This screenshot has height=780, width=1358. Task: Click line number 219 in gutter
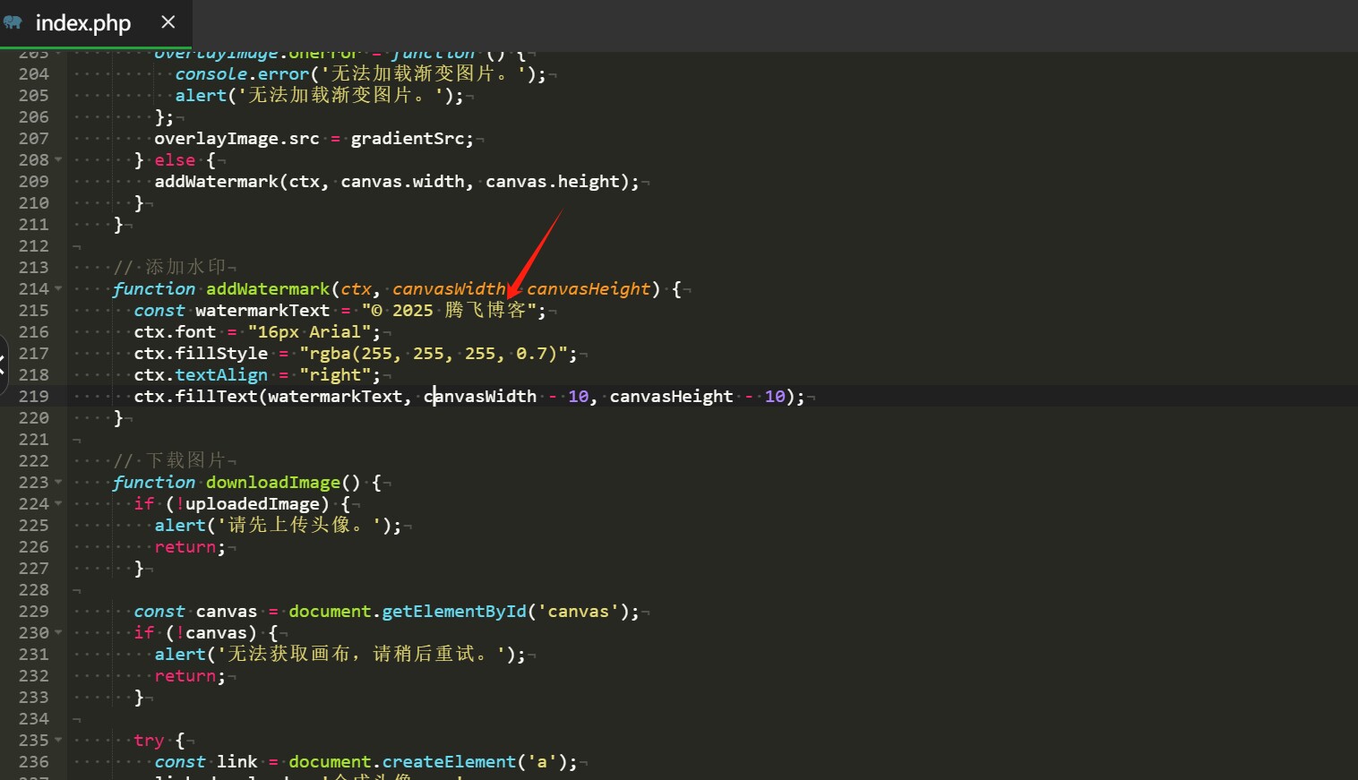[34, 397]
